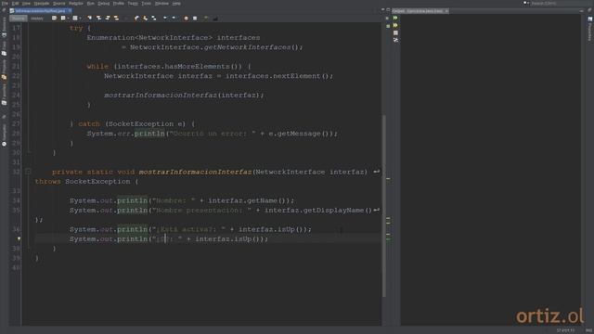
Task: Open the Team menu
Action: click(133, 4)
